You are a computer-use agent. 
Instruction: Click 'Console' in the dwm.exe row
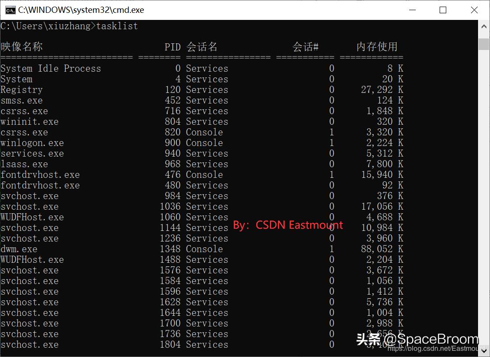point(205,250)
